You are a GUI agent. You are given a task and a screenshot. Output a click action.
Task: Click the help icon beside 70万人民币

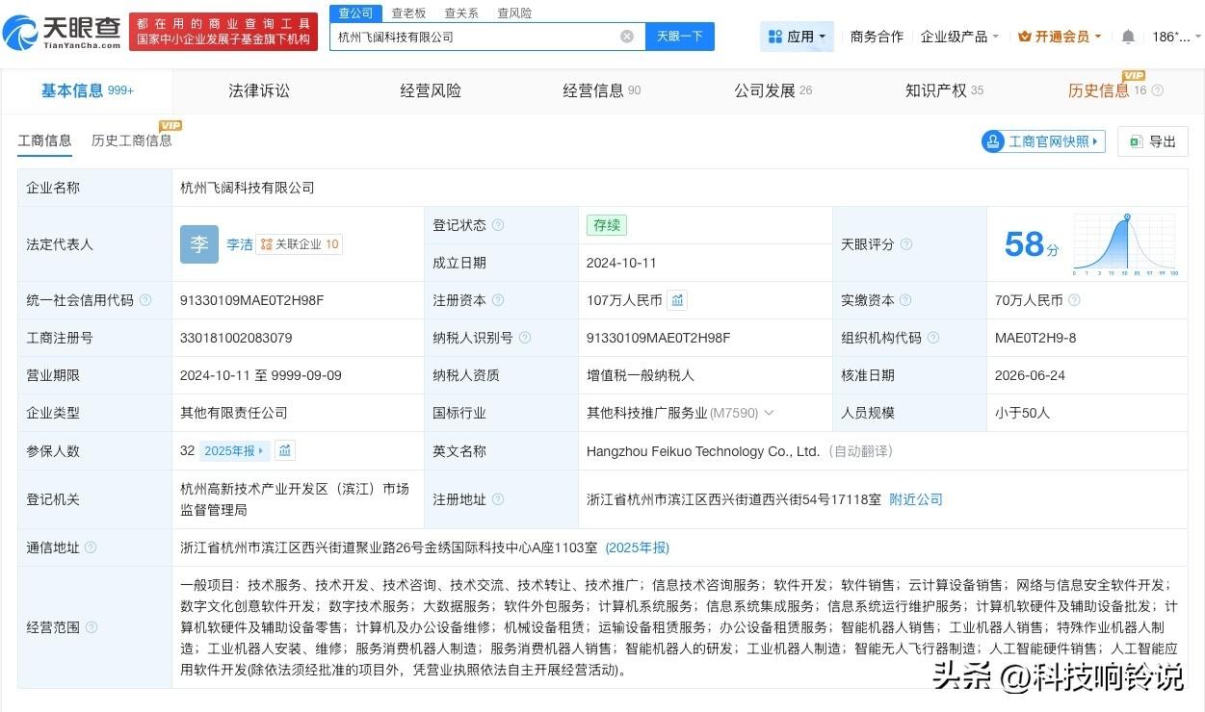(x=1074, y=300)
